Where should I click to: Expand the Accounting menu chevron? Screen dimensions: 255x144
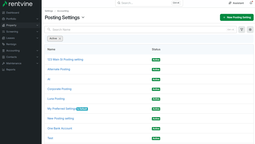(x=37, y=51)
